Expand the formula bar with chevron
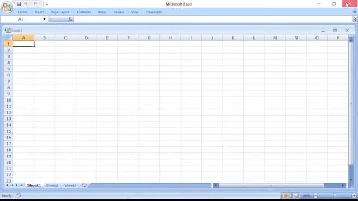 [355, 19]
